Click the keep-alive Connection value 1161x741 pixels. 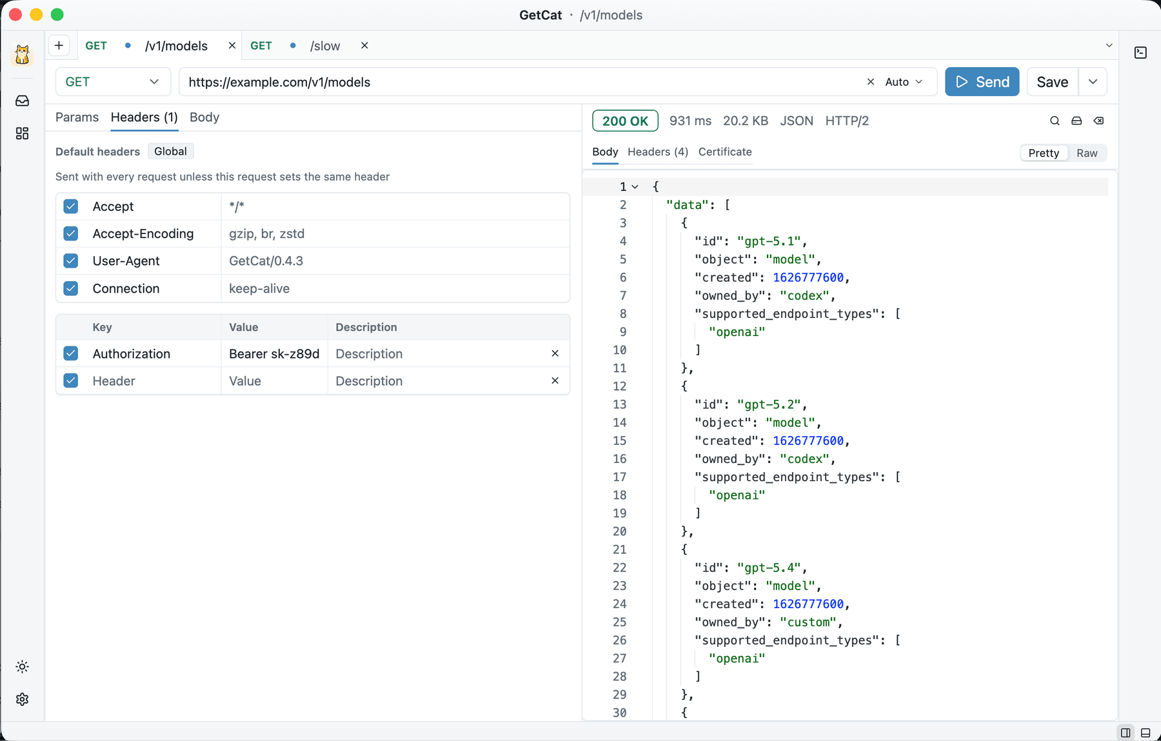pyautogui.click(x=259, y=288)
